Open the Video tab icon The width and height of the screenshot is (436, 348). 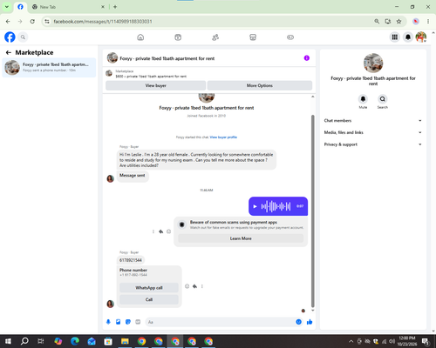pyautogui.click(x=178, y=37)
